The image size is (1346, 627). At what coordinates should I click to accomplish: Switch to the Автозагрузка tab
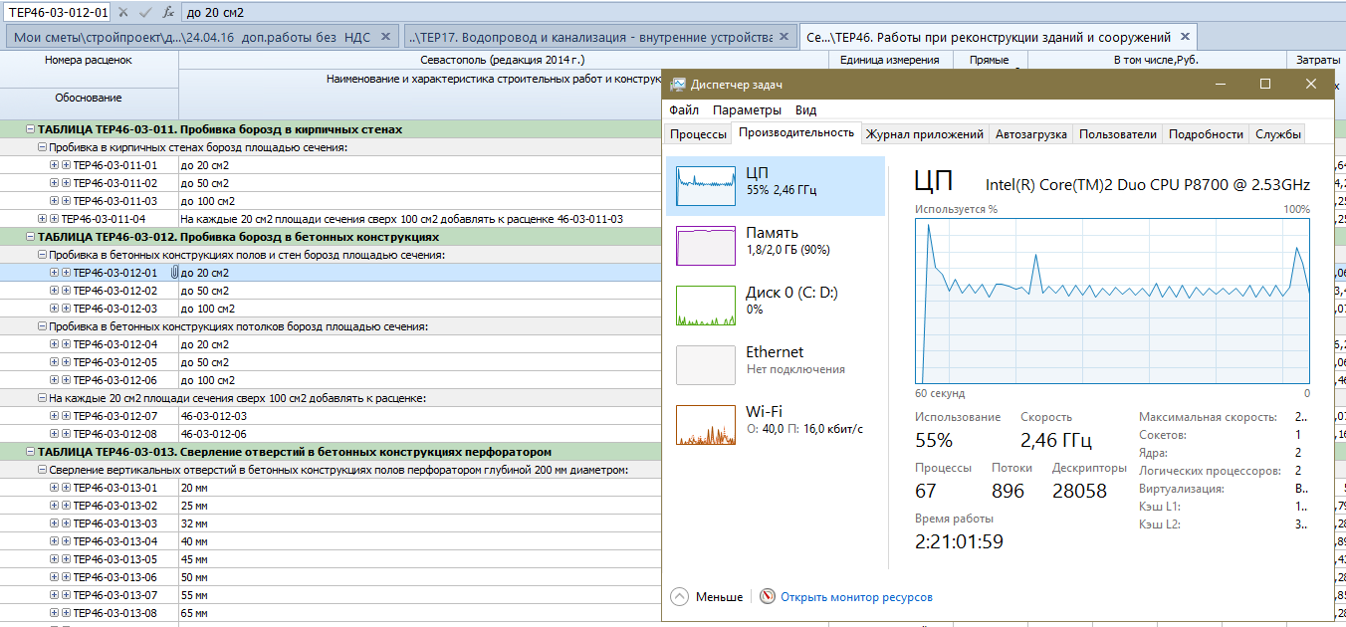click(1030, 134)
